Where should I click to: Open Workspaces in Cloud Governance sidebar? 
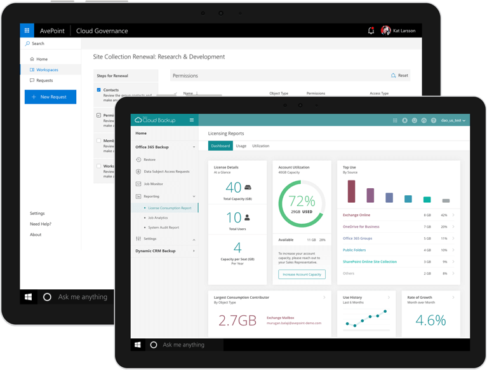pos(51,70)
